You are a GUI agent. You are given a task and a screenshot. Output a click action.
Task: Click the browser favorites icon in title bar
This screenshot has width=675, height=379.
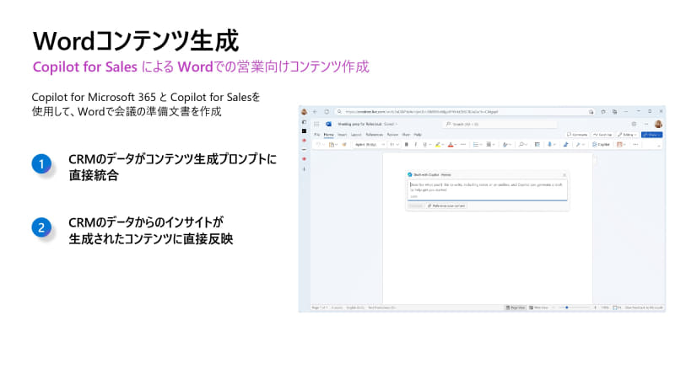click(x=603, y=112)
